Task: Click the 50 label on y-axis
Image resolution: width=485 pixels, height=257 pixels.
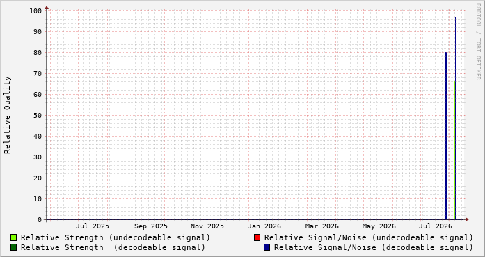Action: pos(38,115)
